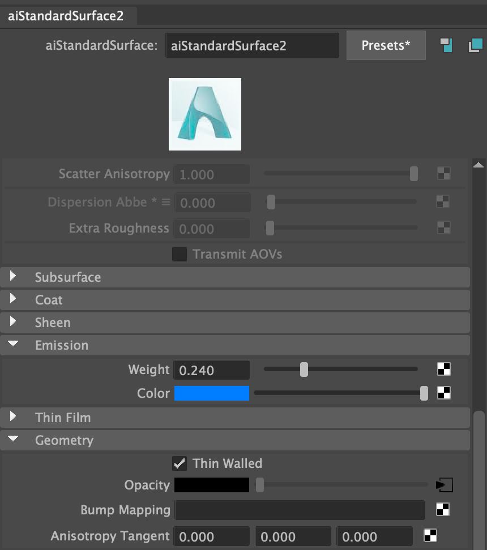Click the checker map button for Emission Color
The width and height of the screenshot is (487, 550).
point(444,393)
